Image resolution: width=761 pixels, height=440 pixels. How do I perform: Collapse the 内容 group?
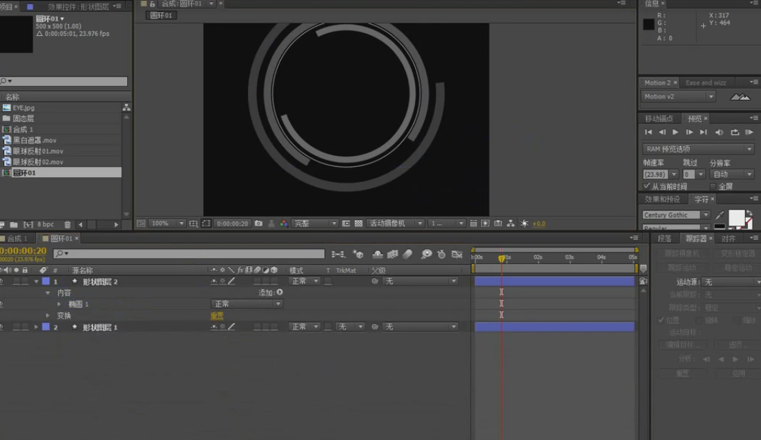pos(48,292)
